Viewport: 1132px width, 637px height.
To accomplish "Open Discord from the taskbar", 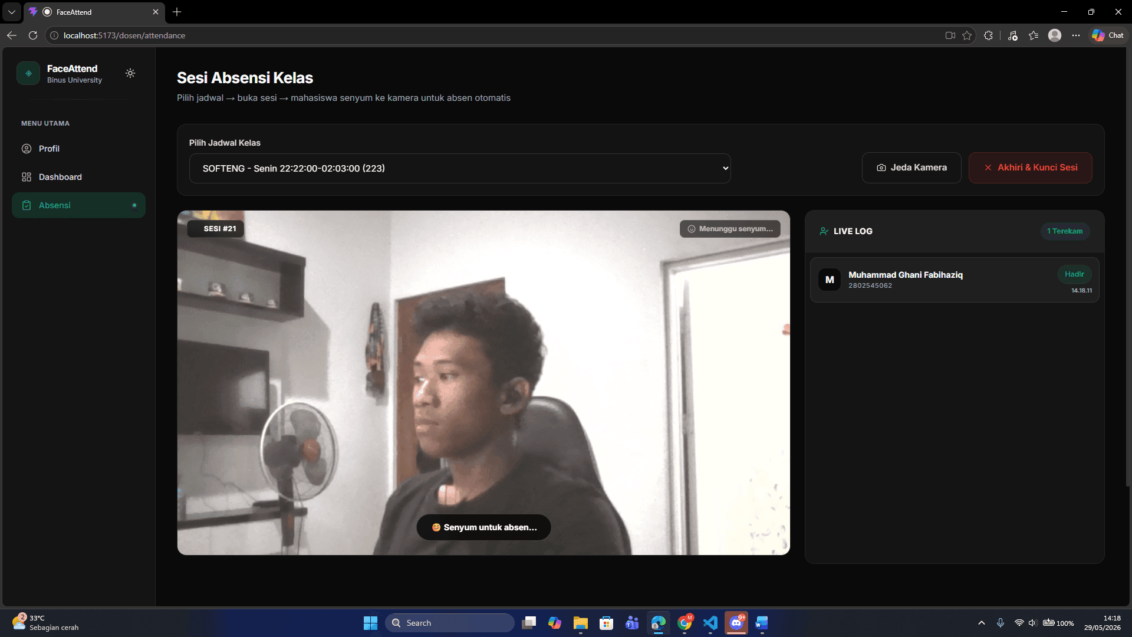I will (x=736, y=623).
